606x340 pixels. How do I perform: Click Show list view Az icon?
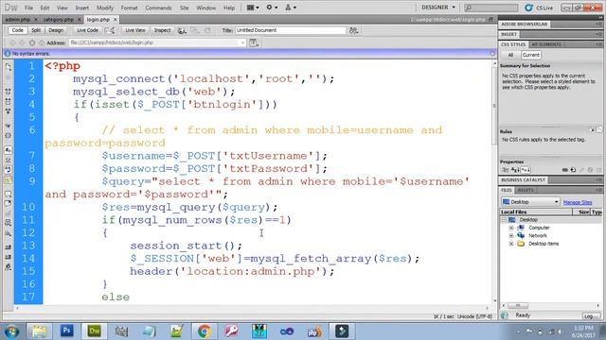click(515, 170)
